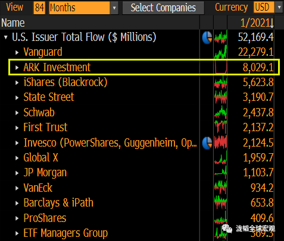
Task: Click the total flow value 52,169.4
Action: 255,37
